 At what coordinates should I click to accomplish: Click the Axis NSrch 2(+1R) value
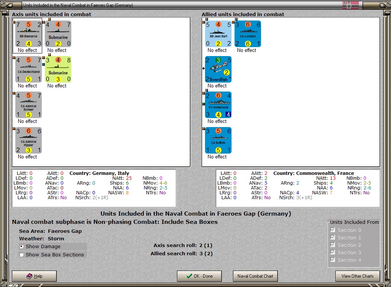pyautogui.click(x=100, y=198)
